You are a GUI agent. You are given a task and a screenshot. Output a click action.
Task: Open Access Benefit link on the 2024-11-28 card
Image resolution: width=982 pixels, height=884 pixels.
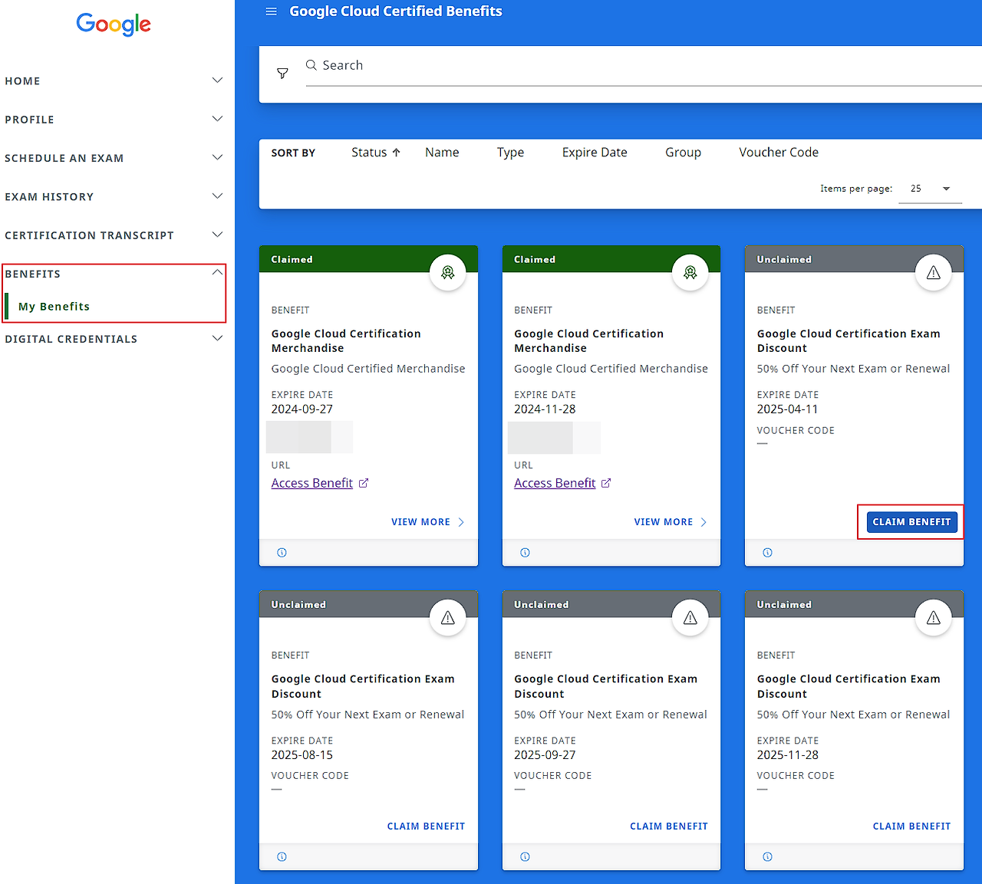555,483
